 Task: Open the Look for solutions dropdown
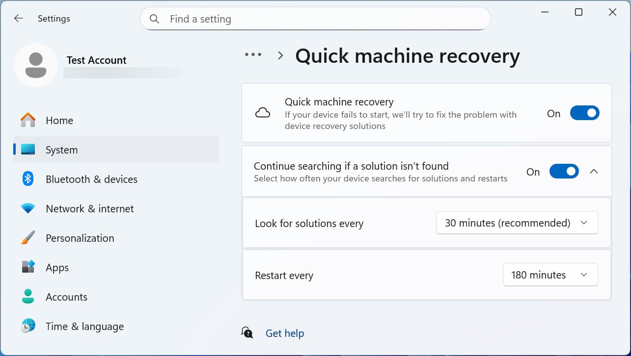517,223
